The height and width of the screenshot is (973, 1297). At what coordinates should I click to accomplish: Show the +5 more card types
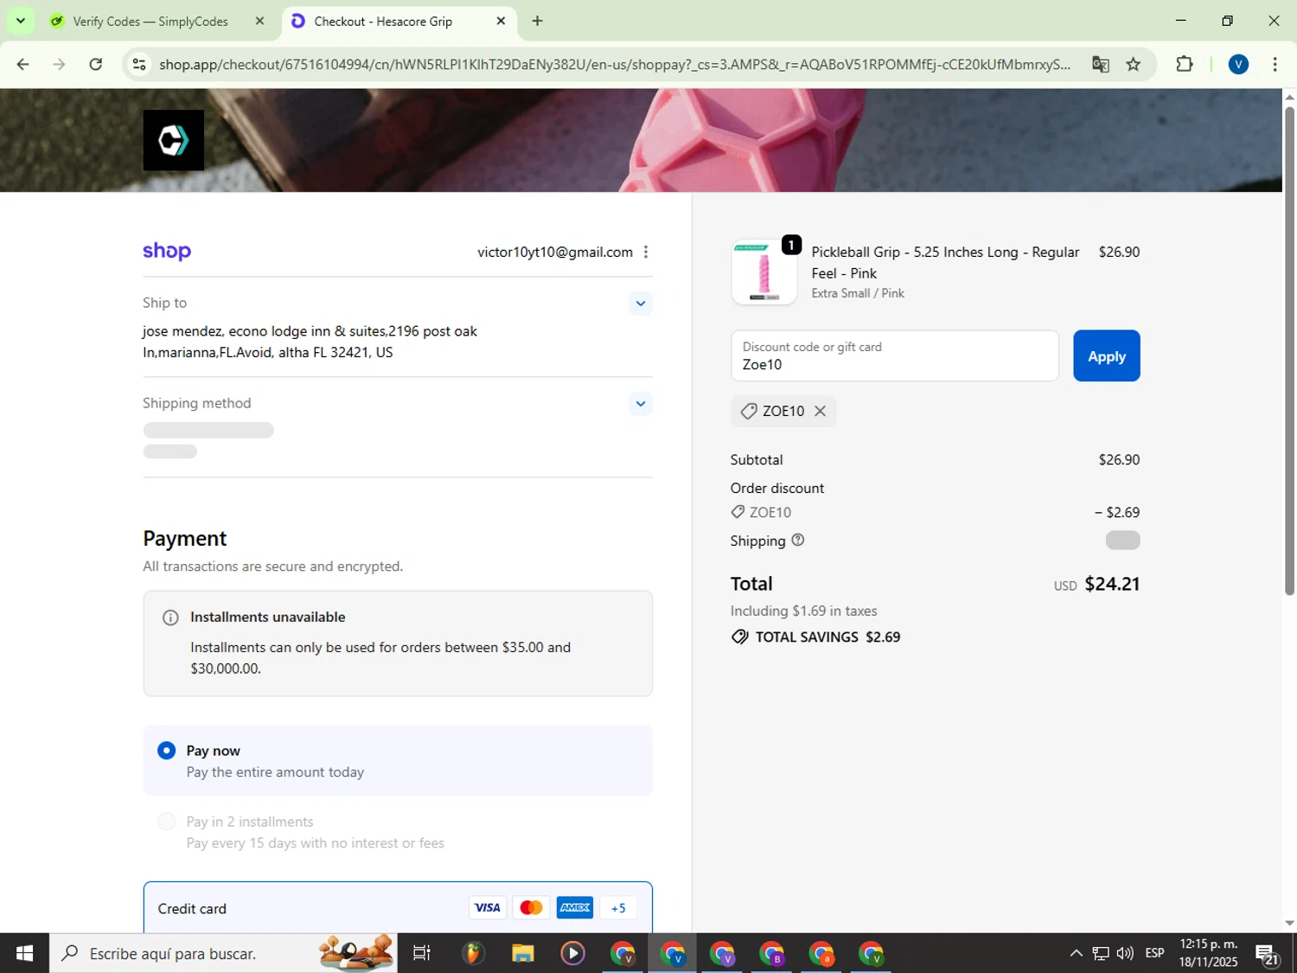[618, 908]
